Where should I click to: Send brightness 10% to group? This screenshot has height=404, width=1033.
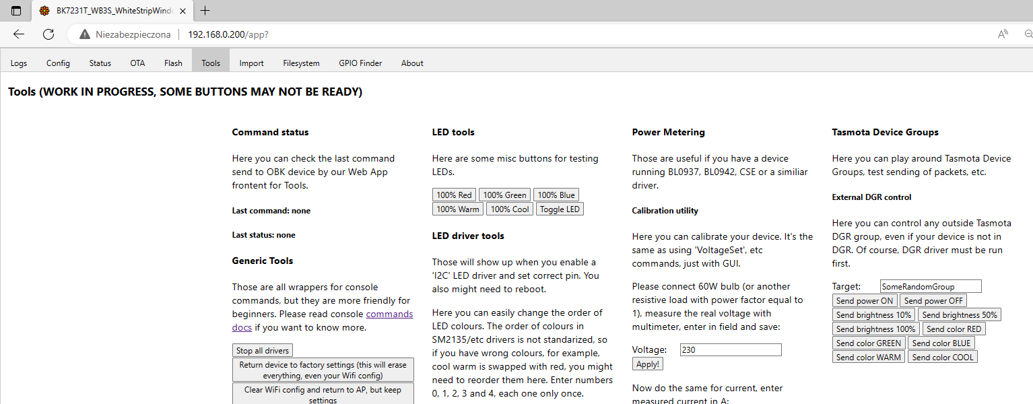874,314
